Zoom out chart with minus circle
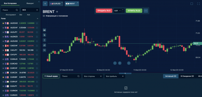Image resolution: width=202 pixels, height=97 pixels. 115,63
